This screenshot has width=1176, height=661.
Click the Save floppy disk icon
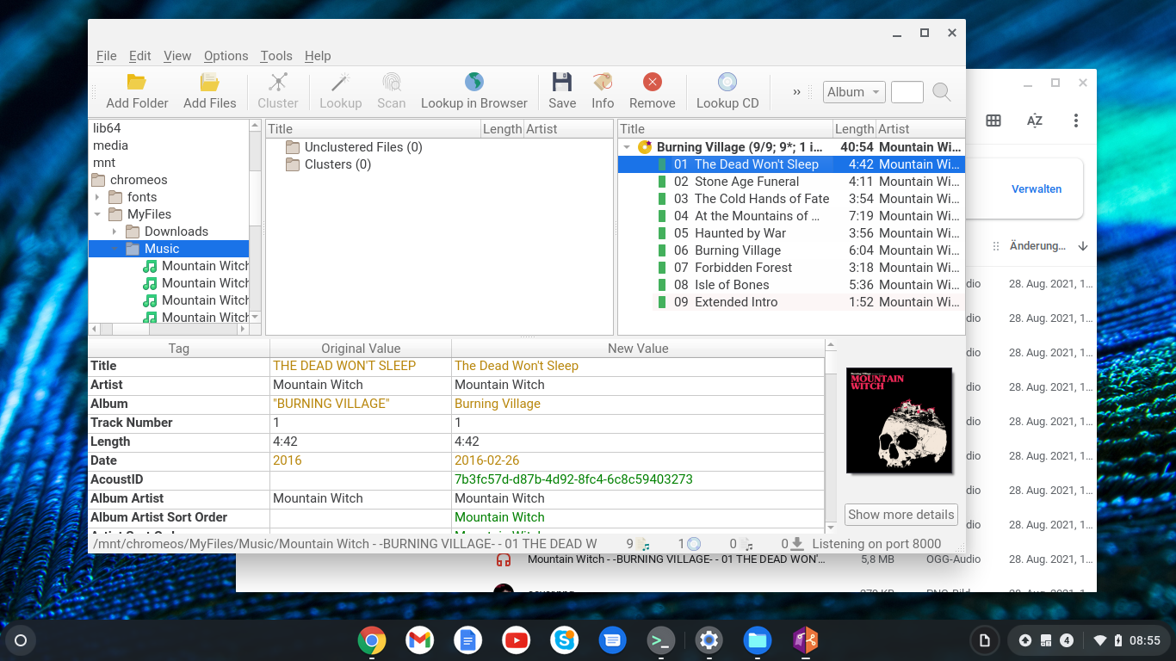pos(562,82)
